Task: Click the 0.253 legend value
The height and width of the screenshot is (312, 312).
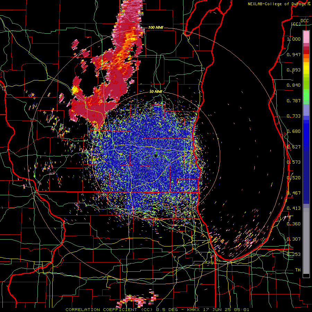Action: click(294, 254)
